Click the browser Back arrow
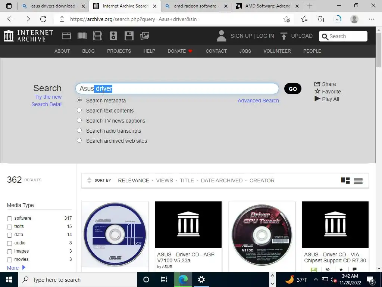 coord(10,19)
